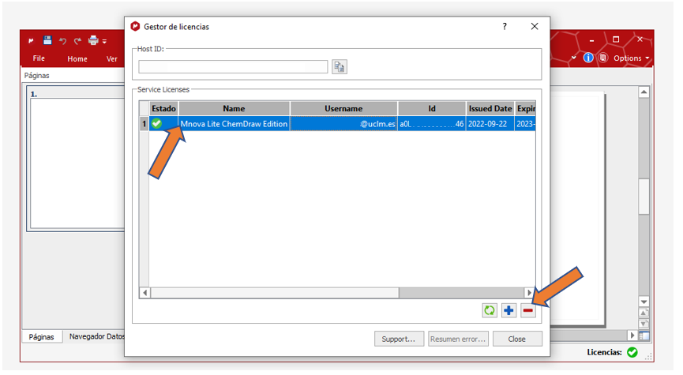Screen dimensions: 683x375
Task: Click the blue info icon in Mnova
Action: point(588,58)
